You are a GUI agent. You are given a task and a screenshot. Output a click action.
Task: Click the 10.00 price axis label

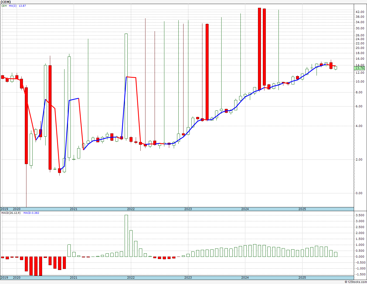[x=360, y=81]
